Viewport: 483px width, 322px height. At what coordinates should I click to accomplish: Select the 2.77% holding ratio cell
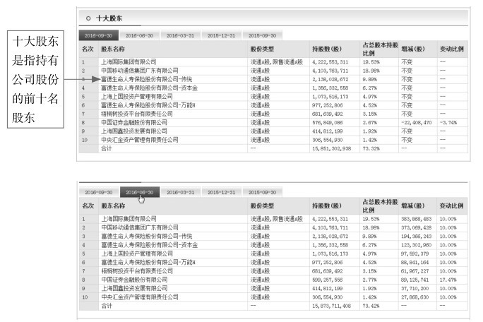[369, 280]
